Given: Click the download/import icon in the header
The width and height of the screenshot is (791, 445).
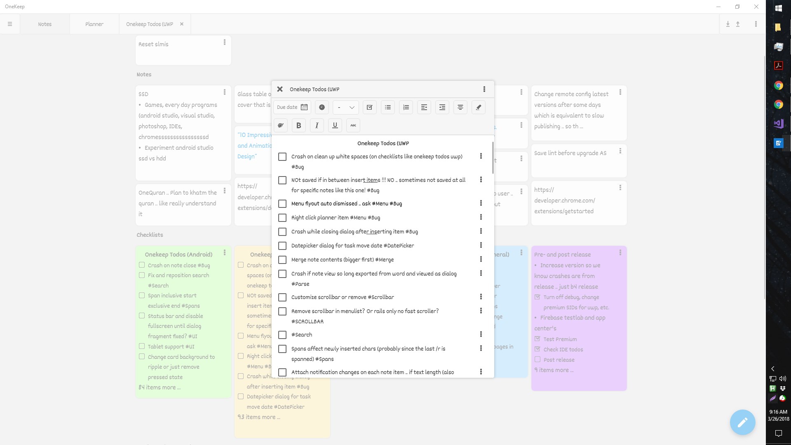Looking at the screenshot, I should pyautogui.click(x=728, y=24).
